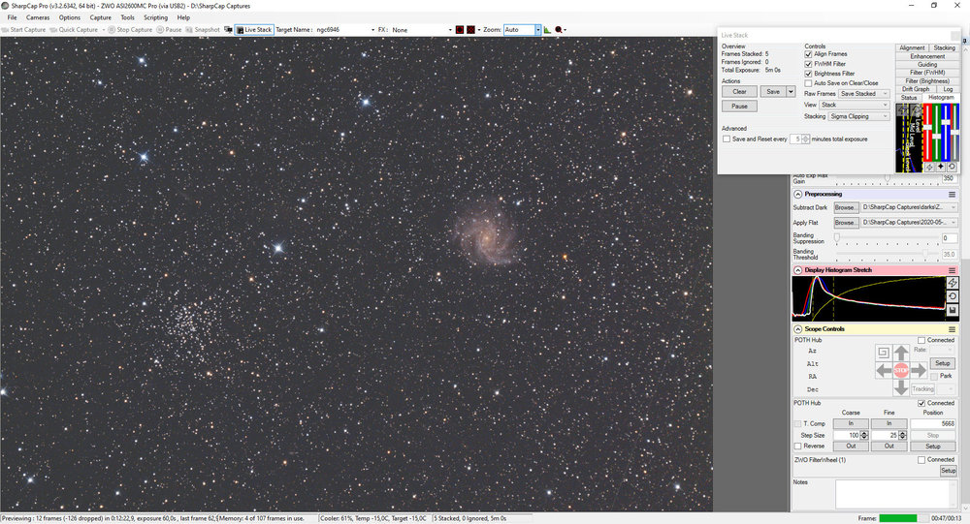The width and height of the screenshot is (970, 524).
Task: Click the scope move up arrow
Action: [x=901, y=353]
